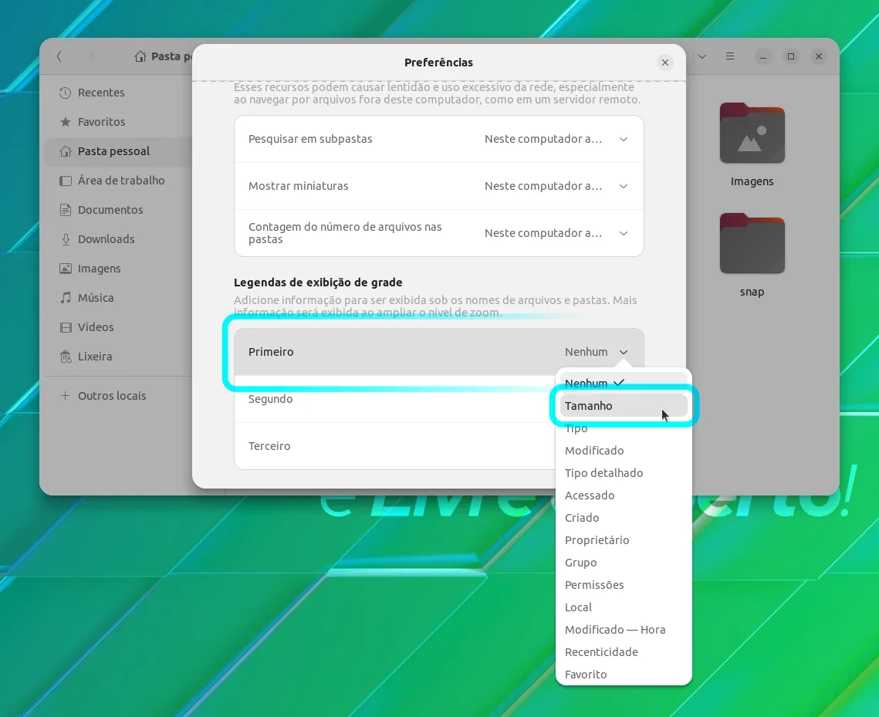Open Vídeos in the sidebar

[x=118, y=327]
